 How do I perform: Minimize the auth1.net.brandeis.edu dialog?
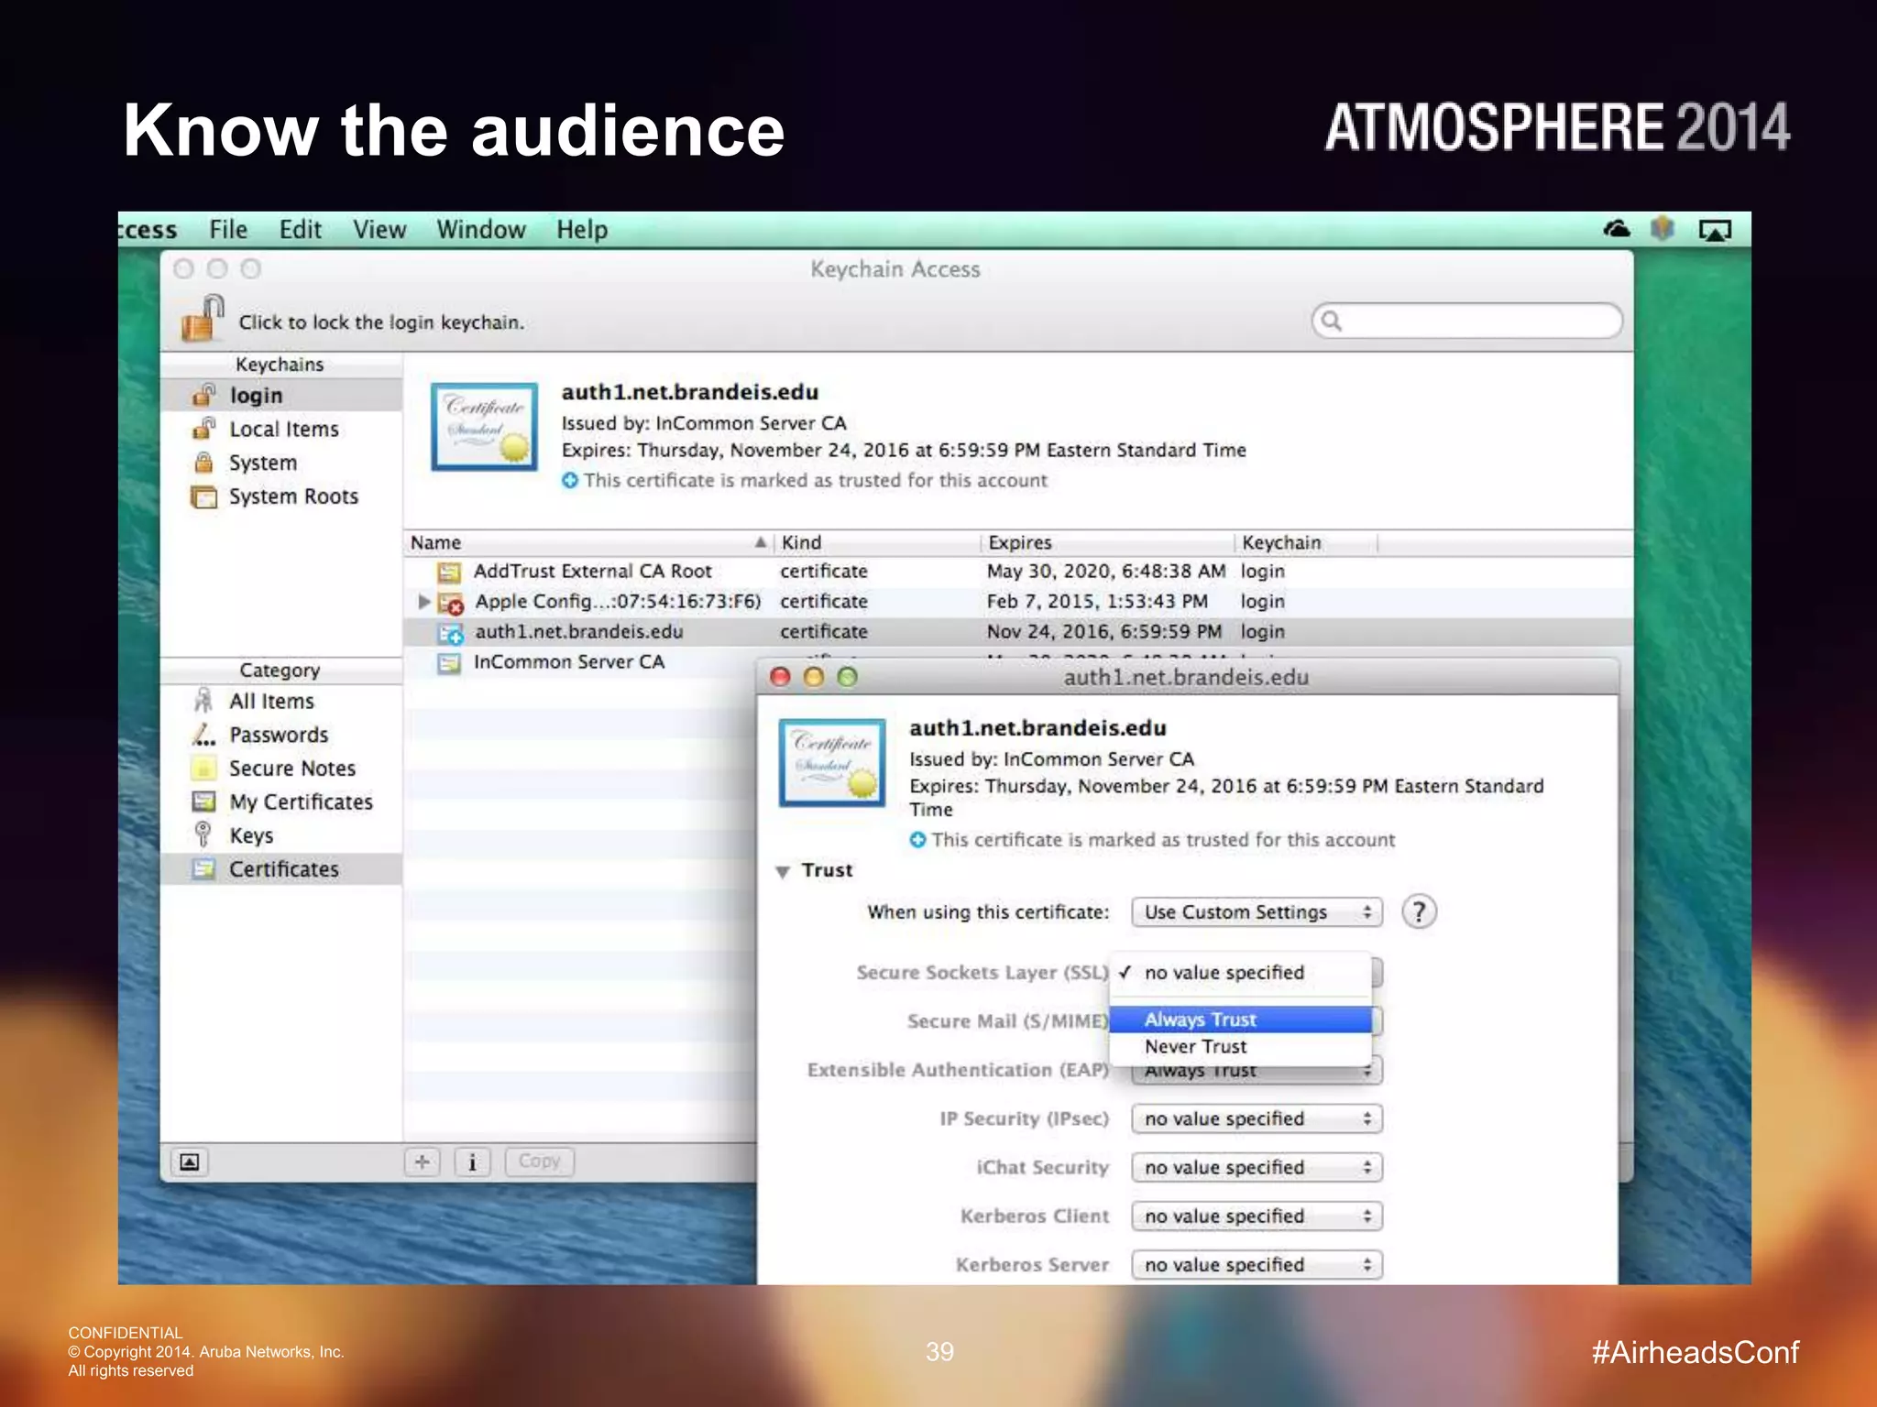[x=814, y=677]
